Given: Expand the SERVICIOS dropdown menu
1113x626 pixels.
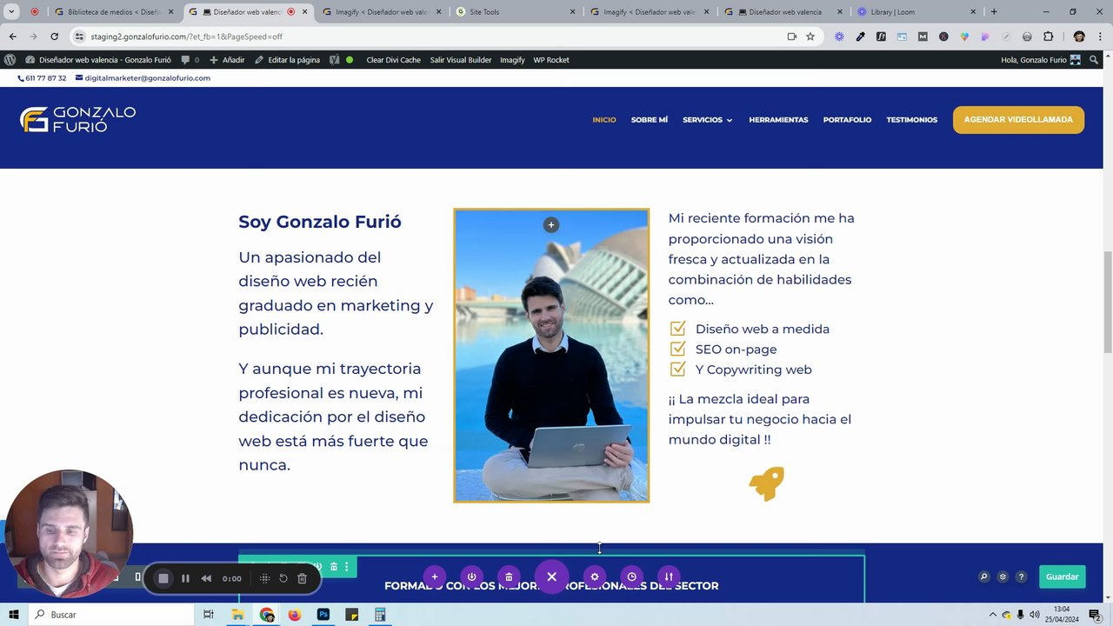Looking at the screenshot, I should click(708, 120).
